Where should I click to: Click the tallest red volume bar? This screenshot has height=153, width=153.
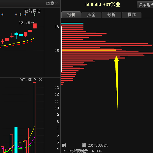pos(34,118)
